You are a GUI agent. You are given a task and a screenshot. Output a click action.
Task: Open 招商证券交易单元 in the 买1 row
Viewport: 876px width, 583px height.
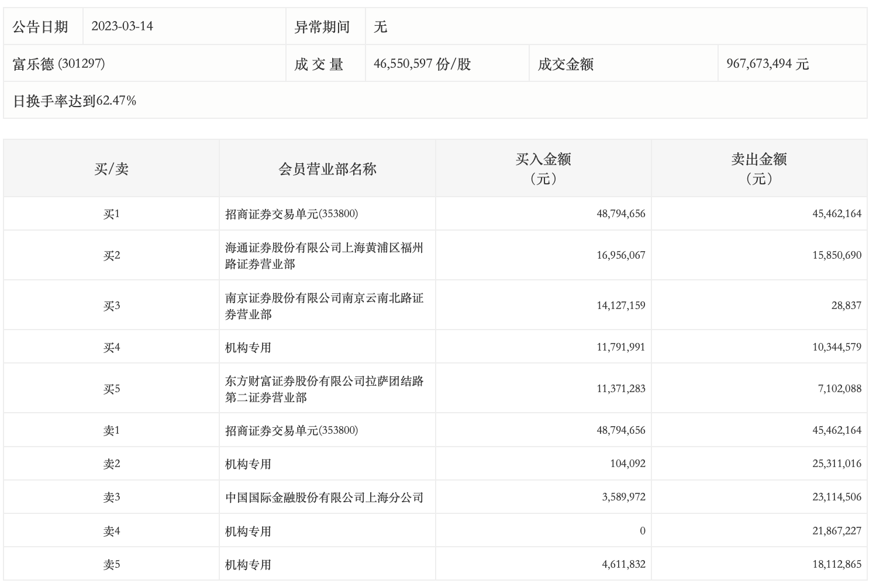pos(291,214)
